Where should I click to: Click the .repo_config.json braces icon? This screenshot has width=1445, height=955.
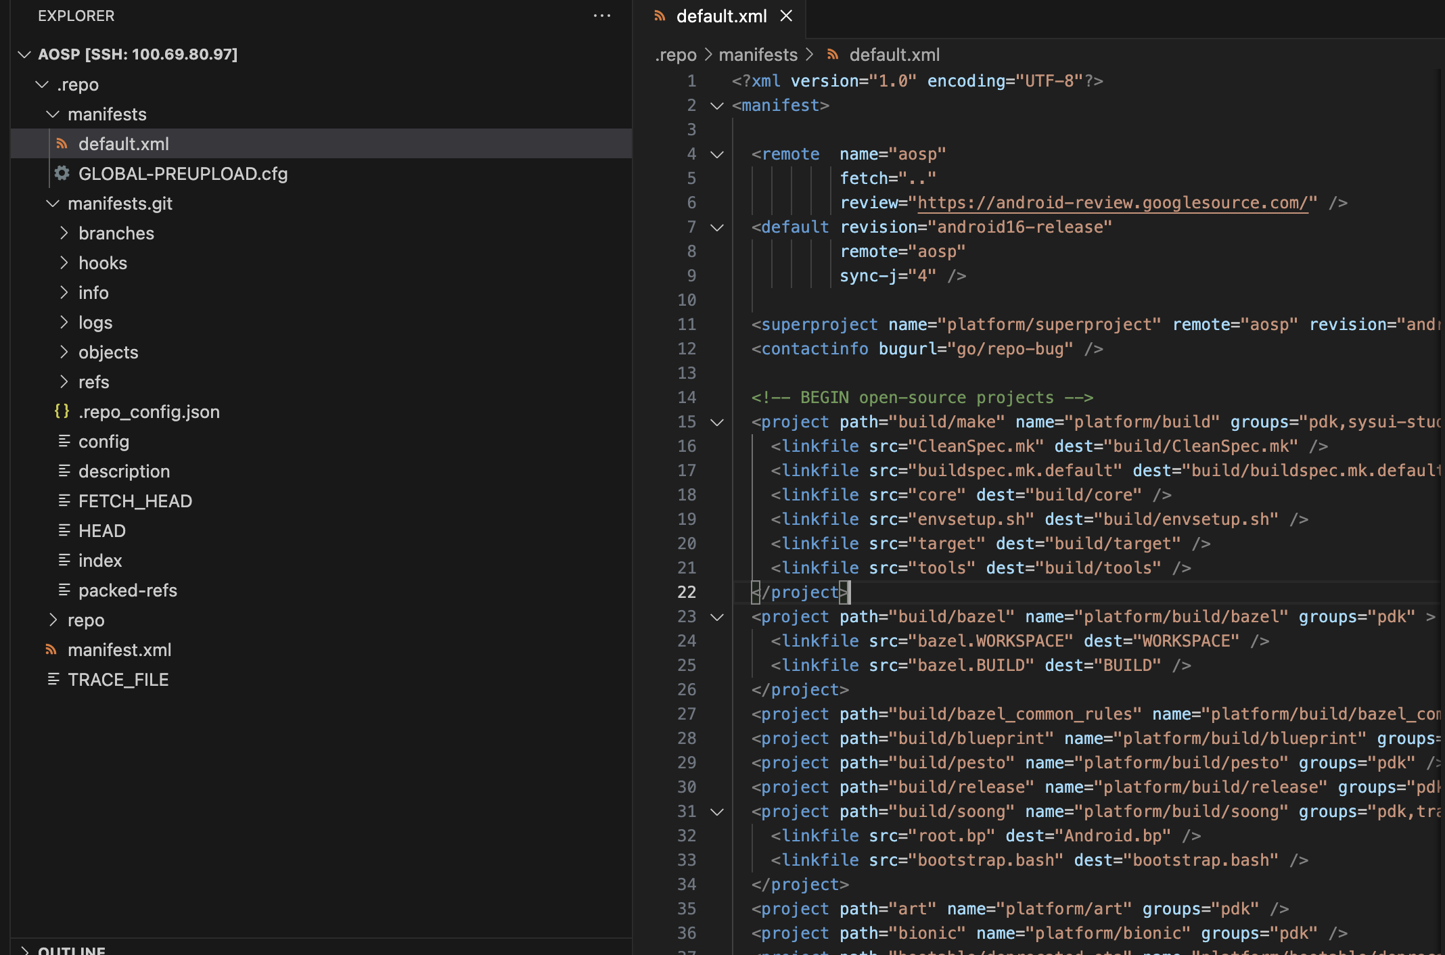pos(62,411)
